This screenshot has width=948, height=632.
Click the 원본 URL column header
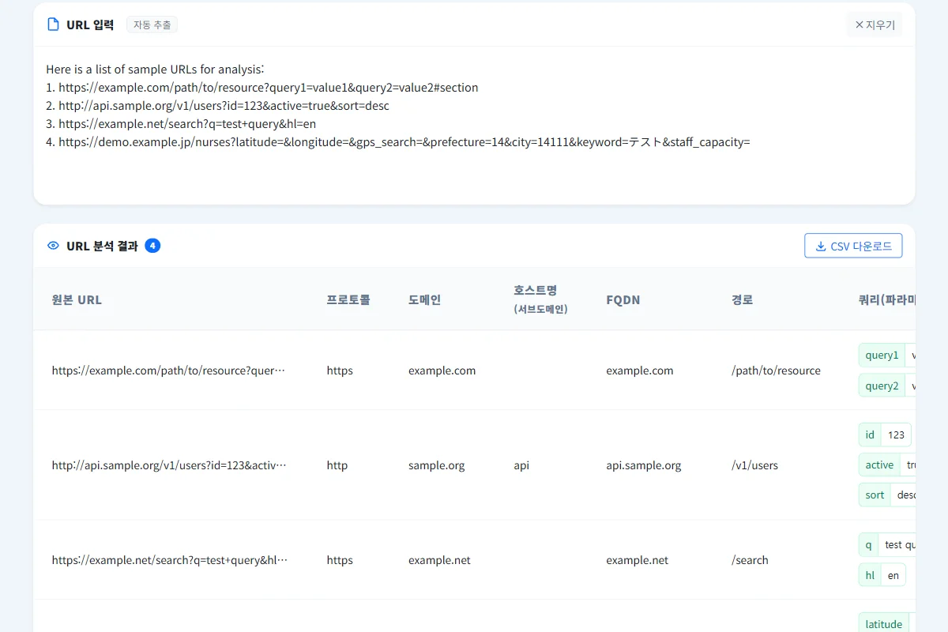[x=77, y=299]
